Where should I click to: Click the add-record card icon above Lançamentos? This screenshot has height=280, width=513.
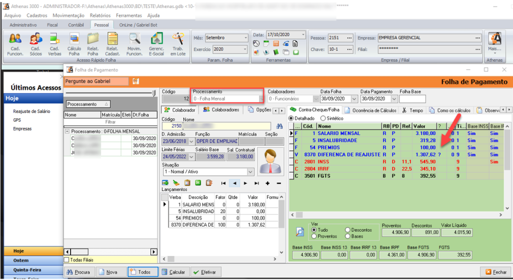[165, 183]
